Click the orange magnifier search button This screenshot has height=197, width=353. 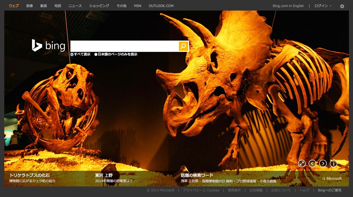183,46
